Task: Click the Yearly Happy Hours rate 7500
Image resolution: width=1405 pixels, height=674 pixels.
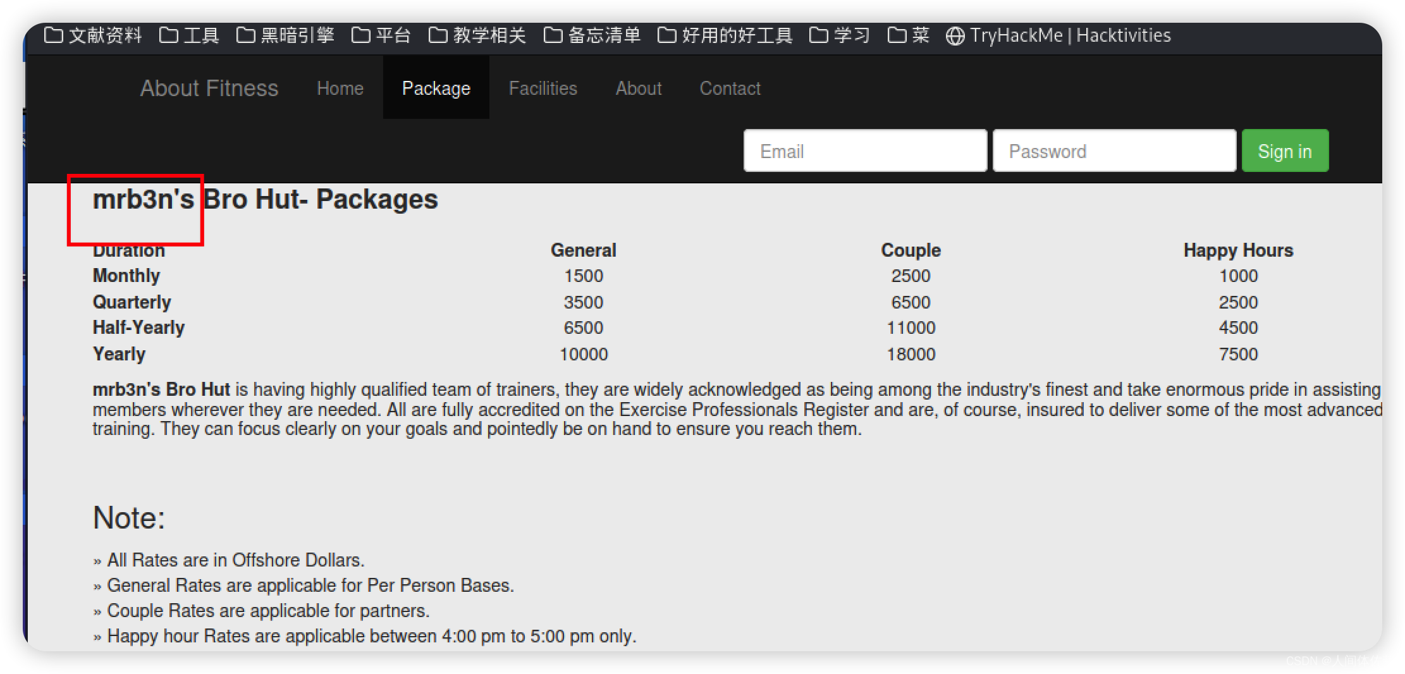Action: (x=1239, y=354)
